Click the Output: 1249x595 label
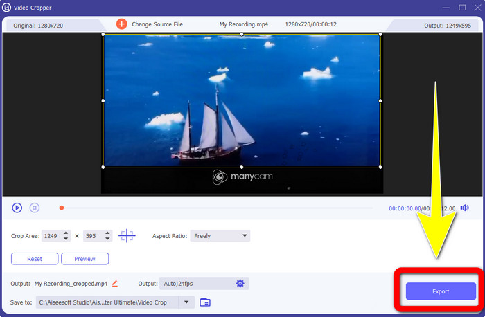The image size is (485, 317). coord(448,26)
